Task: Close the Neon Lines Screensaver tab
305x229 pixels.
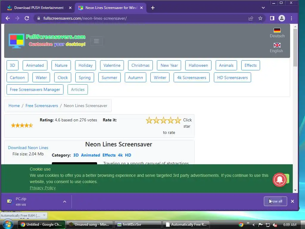Action: click(141, 8)
